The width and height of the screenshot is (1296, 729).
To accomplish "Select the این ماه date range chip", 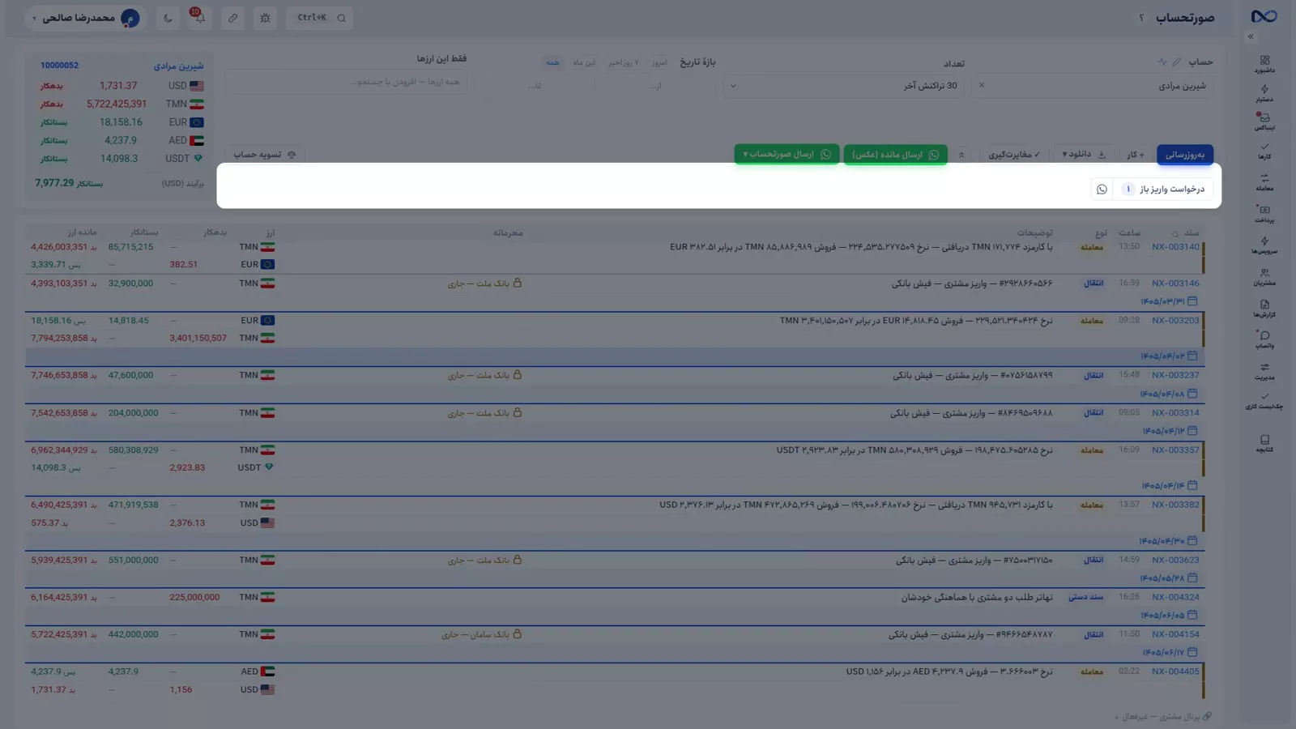I will tap(584, 62).
